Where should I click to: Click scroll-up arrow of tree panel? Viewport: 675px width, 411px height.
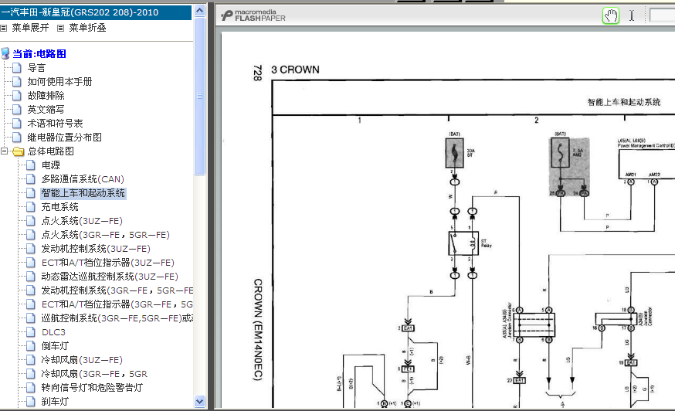[200, 10]
